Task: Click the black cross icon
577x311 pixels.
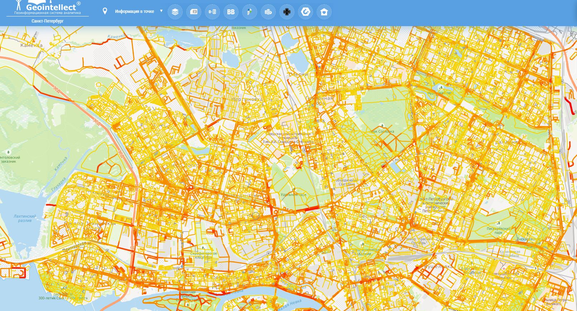Action: 287,12
